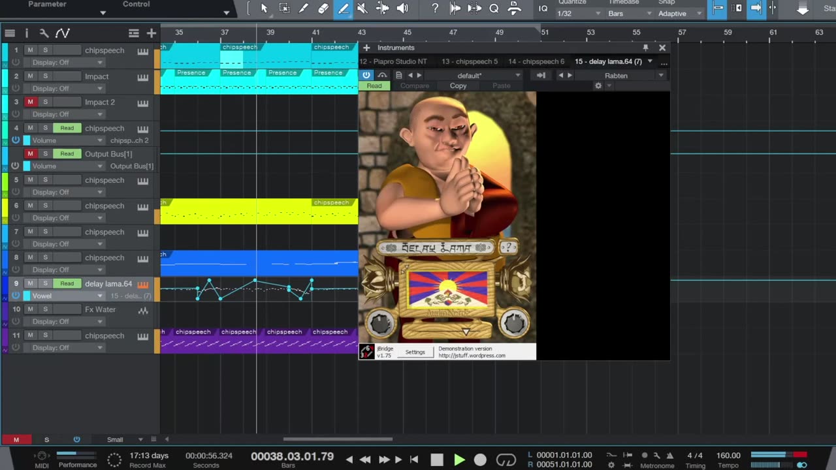Add a new track with plus icon

(152, 33)
